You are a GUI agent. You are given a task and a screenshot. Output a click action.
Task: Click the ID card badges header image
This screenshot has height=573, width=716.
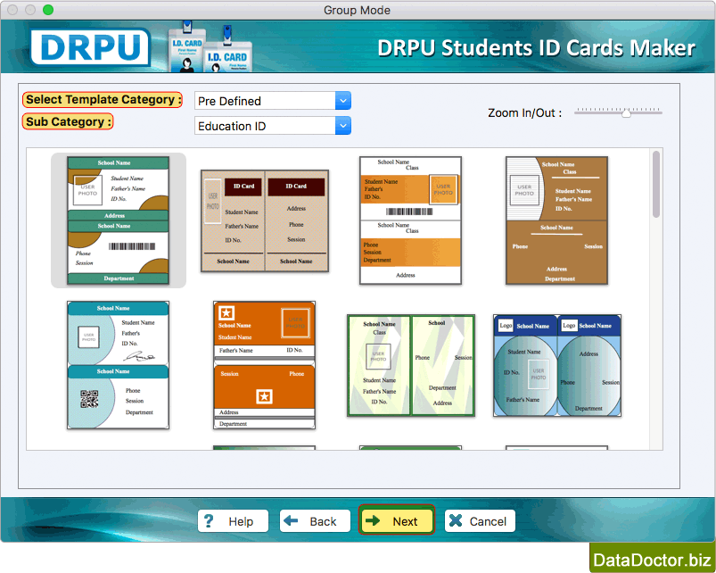[210, 47]
